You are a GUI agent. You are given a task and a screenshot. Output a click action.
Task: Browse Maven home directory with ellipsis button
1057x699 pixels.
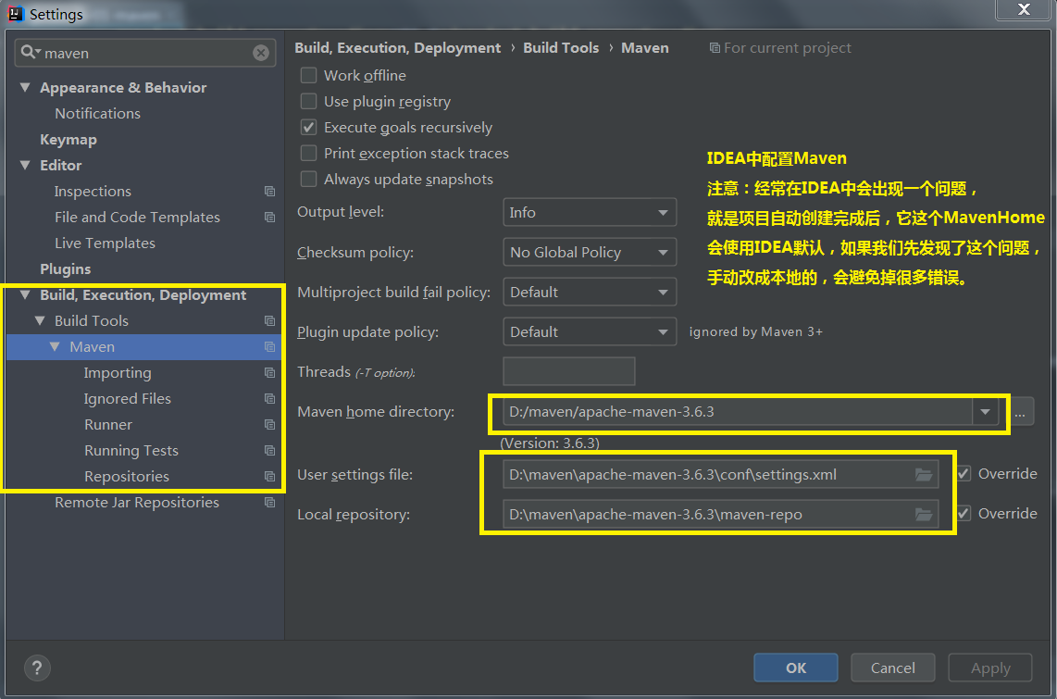[x=1020, y=412]
